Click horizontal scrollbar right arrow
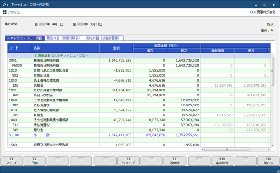This screenshot has width=280, height=173. (268, 149)
